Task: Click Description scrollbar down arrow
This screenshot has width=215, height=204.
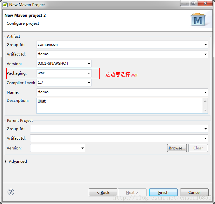Action: click(205, 110)
